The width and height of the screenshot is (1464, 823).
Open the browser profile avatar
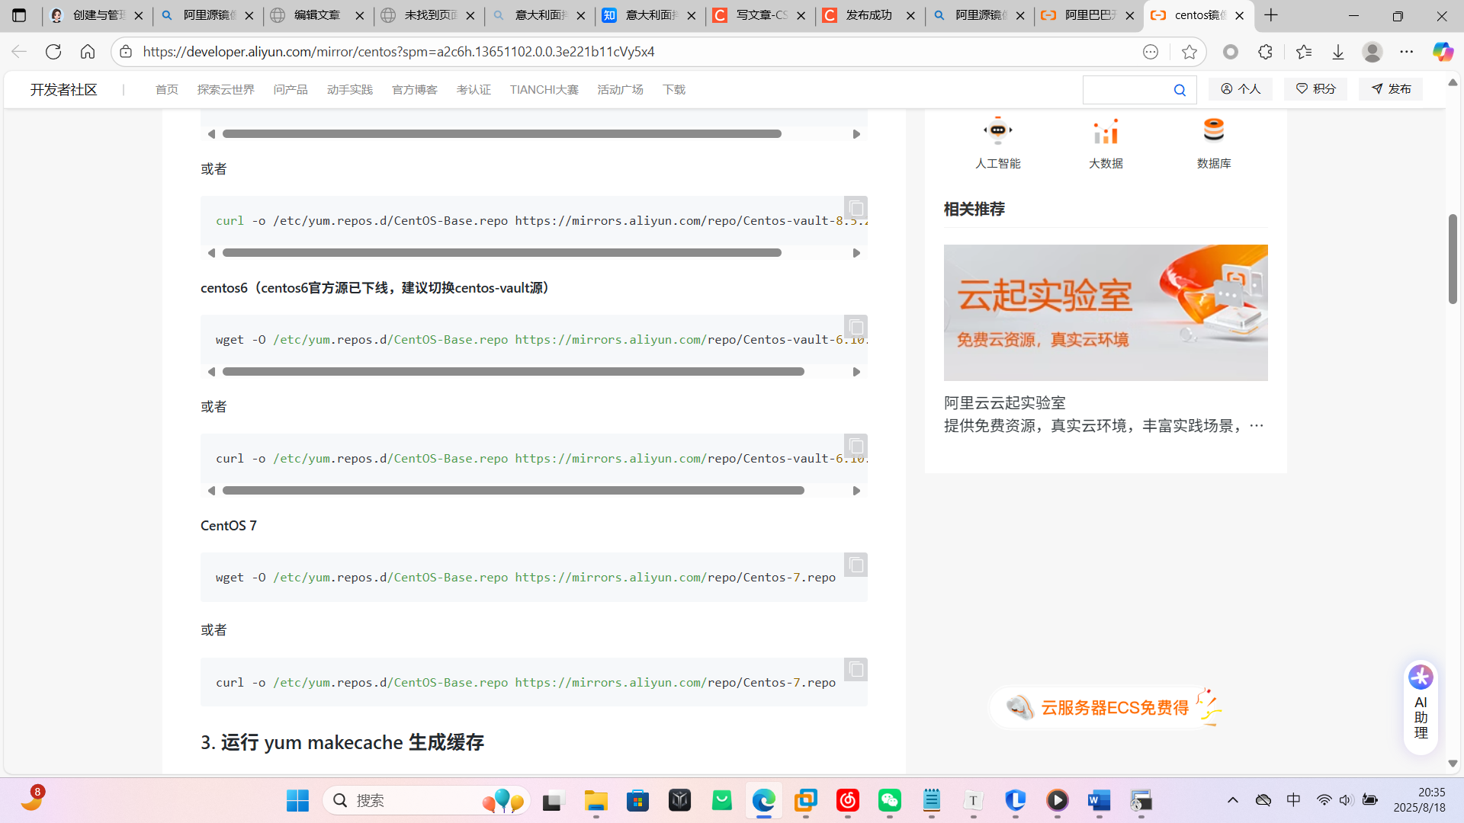point(1372,52)
